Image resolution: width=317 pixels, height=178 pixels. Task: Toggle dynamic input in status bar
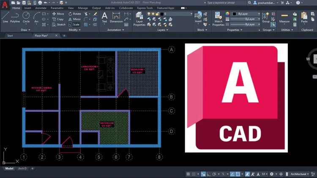click(203, 174)
